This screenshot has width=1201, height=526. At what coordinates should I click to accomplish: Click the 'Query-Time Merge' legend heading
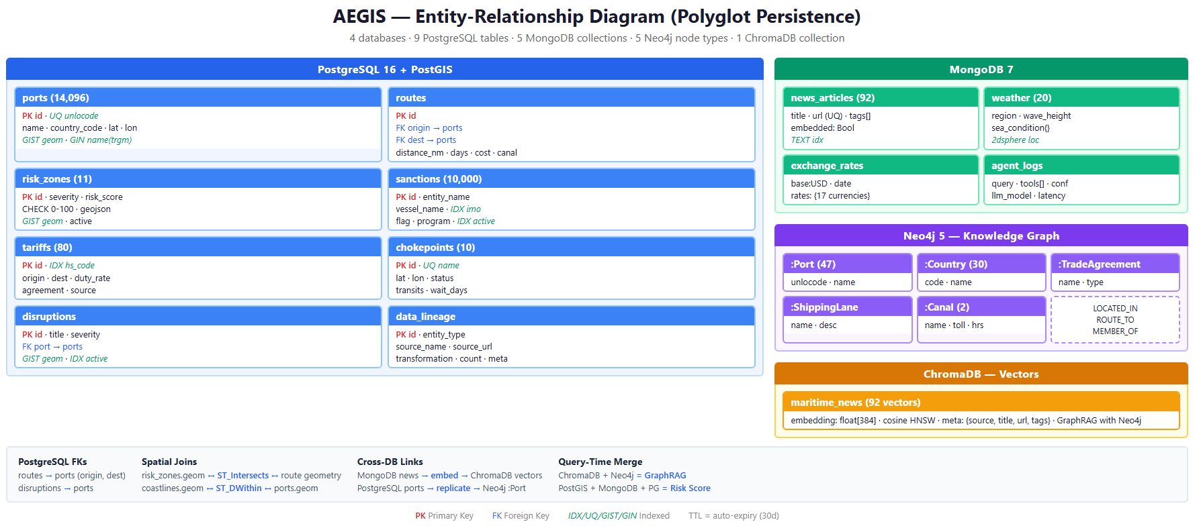coord(600,462)
